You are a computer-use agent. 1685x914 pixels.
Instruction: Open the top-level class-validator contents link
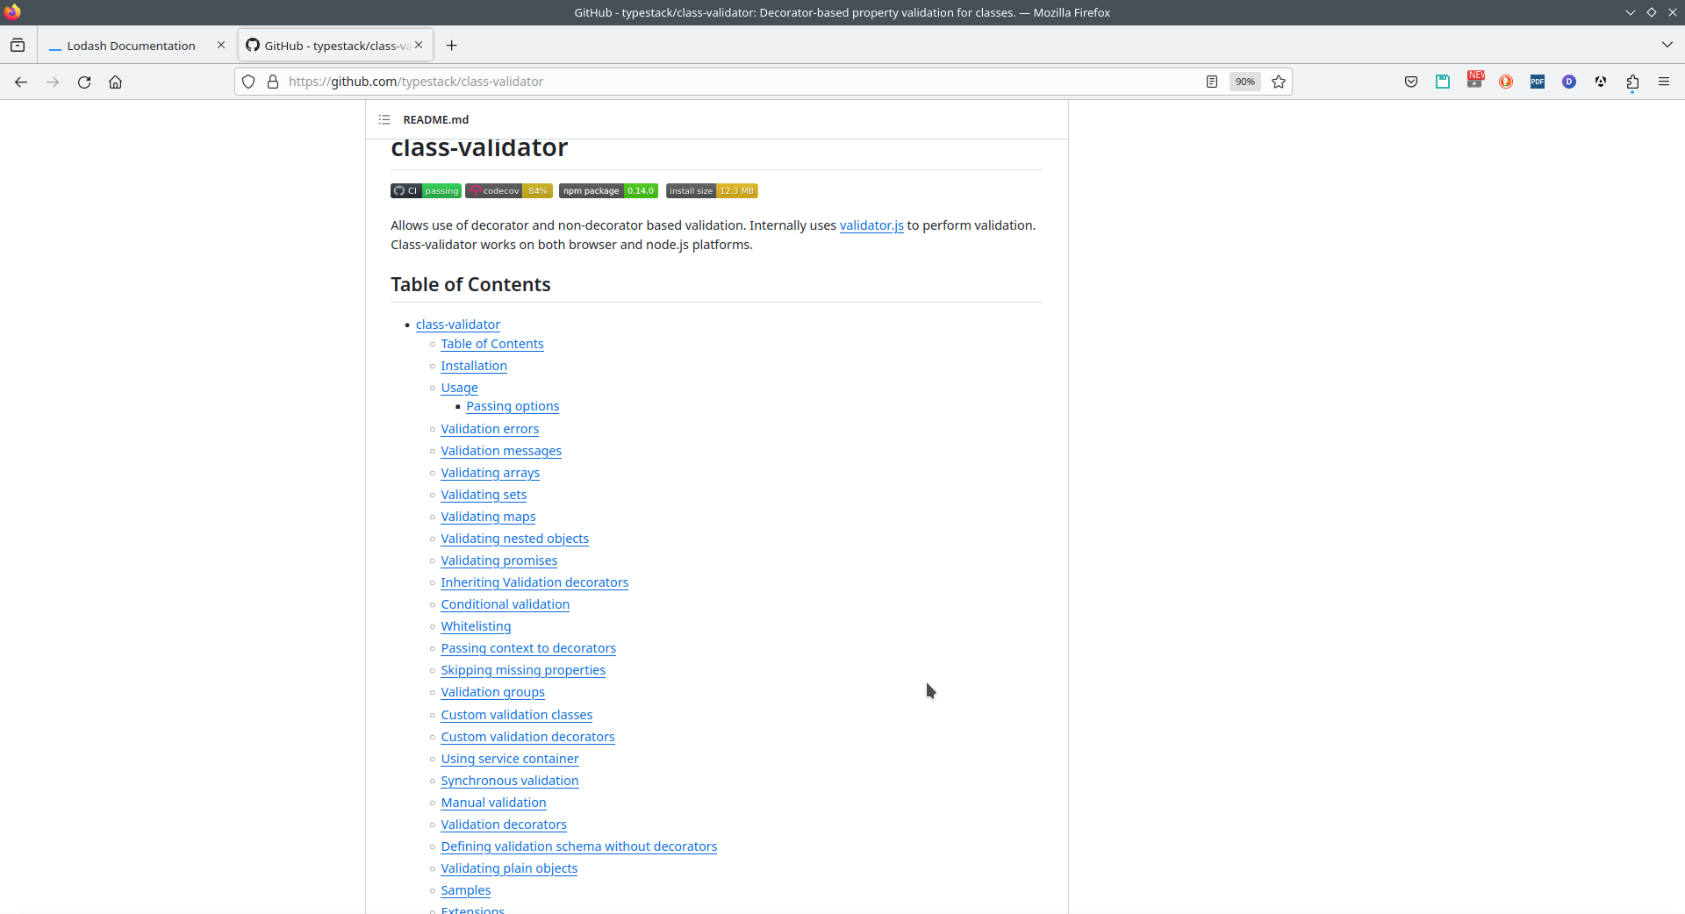coord(458,325)
